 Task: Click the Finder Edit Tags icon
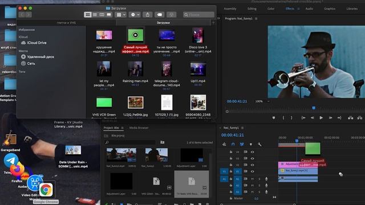pyautogui.click(x=160, y=15)
